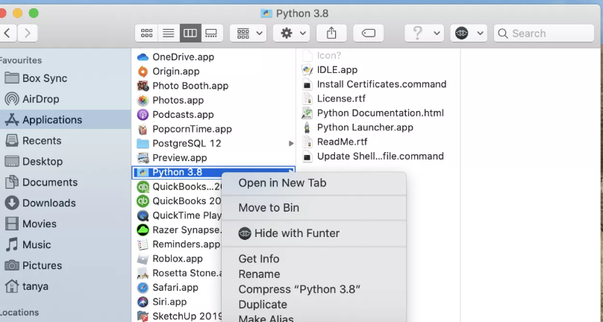Screen dimensions: 603x322
Task: Select the Photo Booth.app icon
Action: (x=143, y=86)
